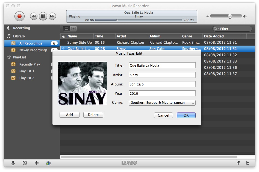The height and width of the screenshot is (172, 259).
Task: Open the Filter search options dropdown
Action: tap(216, 29)
